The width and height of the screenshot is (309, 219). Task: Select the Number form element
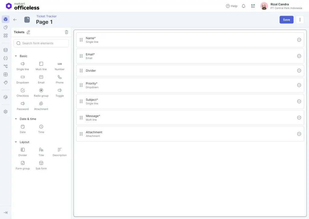pos(59,66)
